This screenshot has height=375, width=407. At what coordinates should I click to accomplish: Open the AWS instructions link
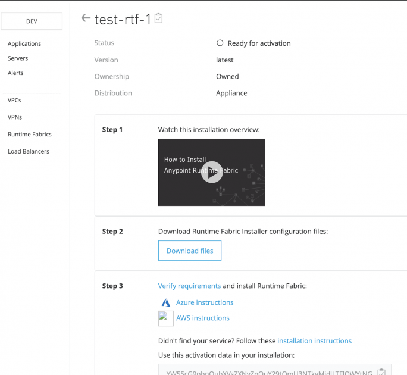[203, 318]
